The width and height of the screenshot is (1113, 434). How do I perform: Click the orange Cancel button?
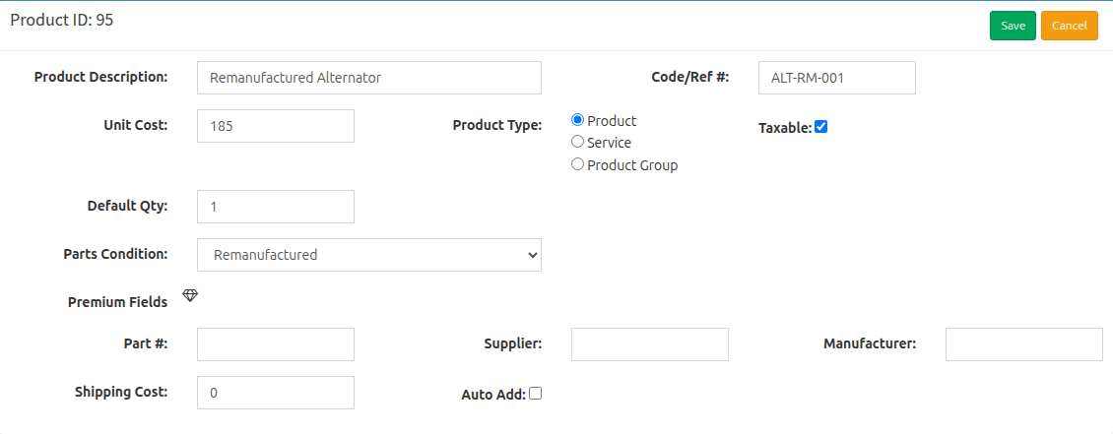(x=1070, y=26)
